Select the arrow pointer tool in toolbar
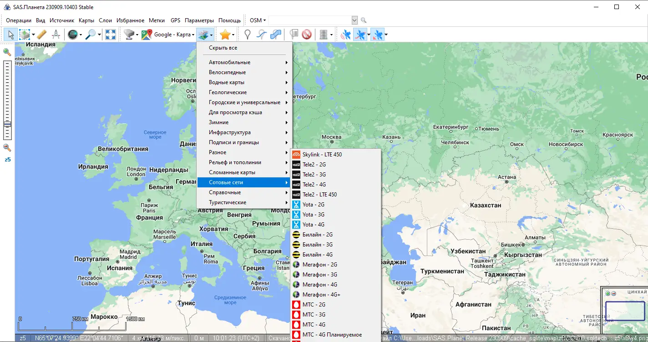The width and height of the screenshot is (648, 342). point(10,34)
